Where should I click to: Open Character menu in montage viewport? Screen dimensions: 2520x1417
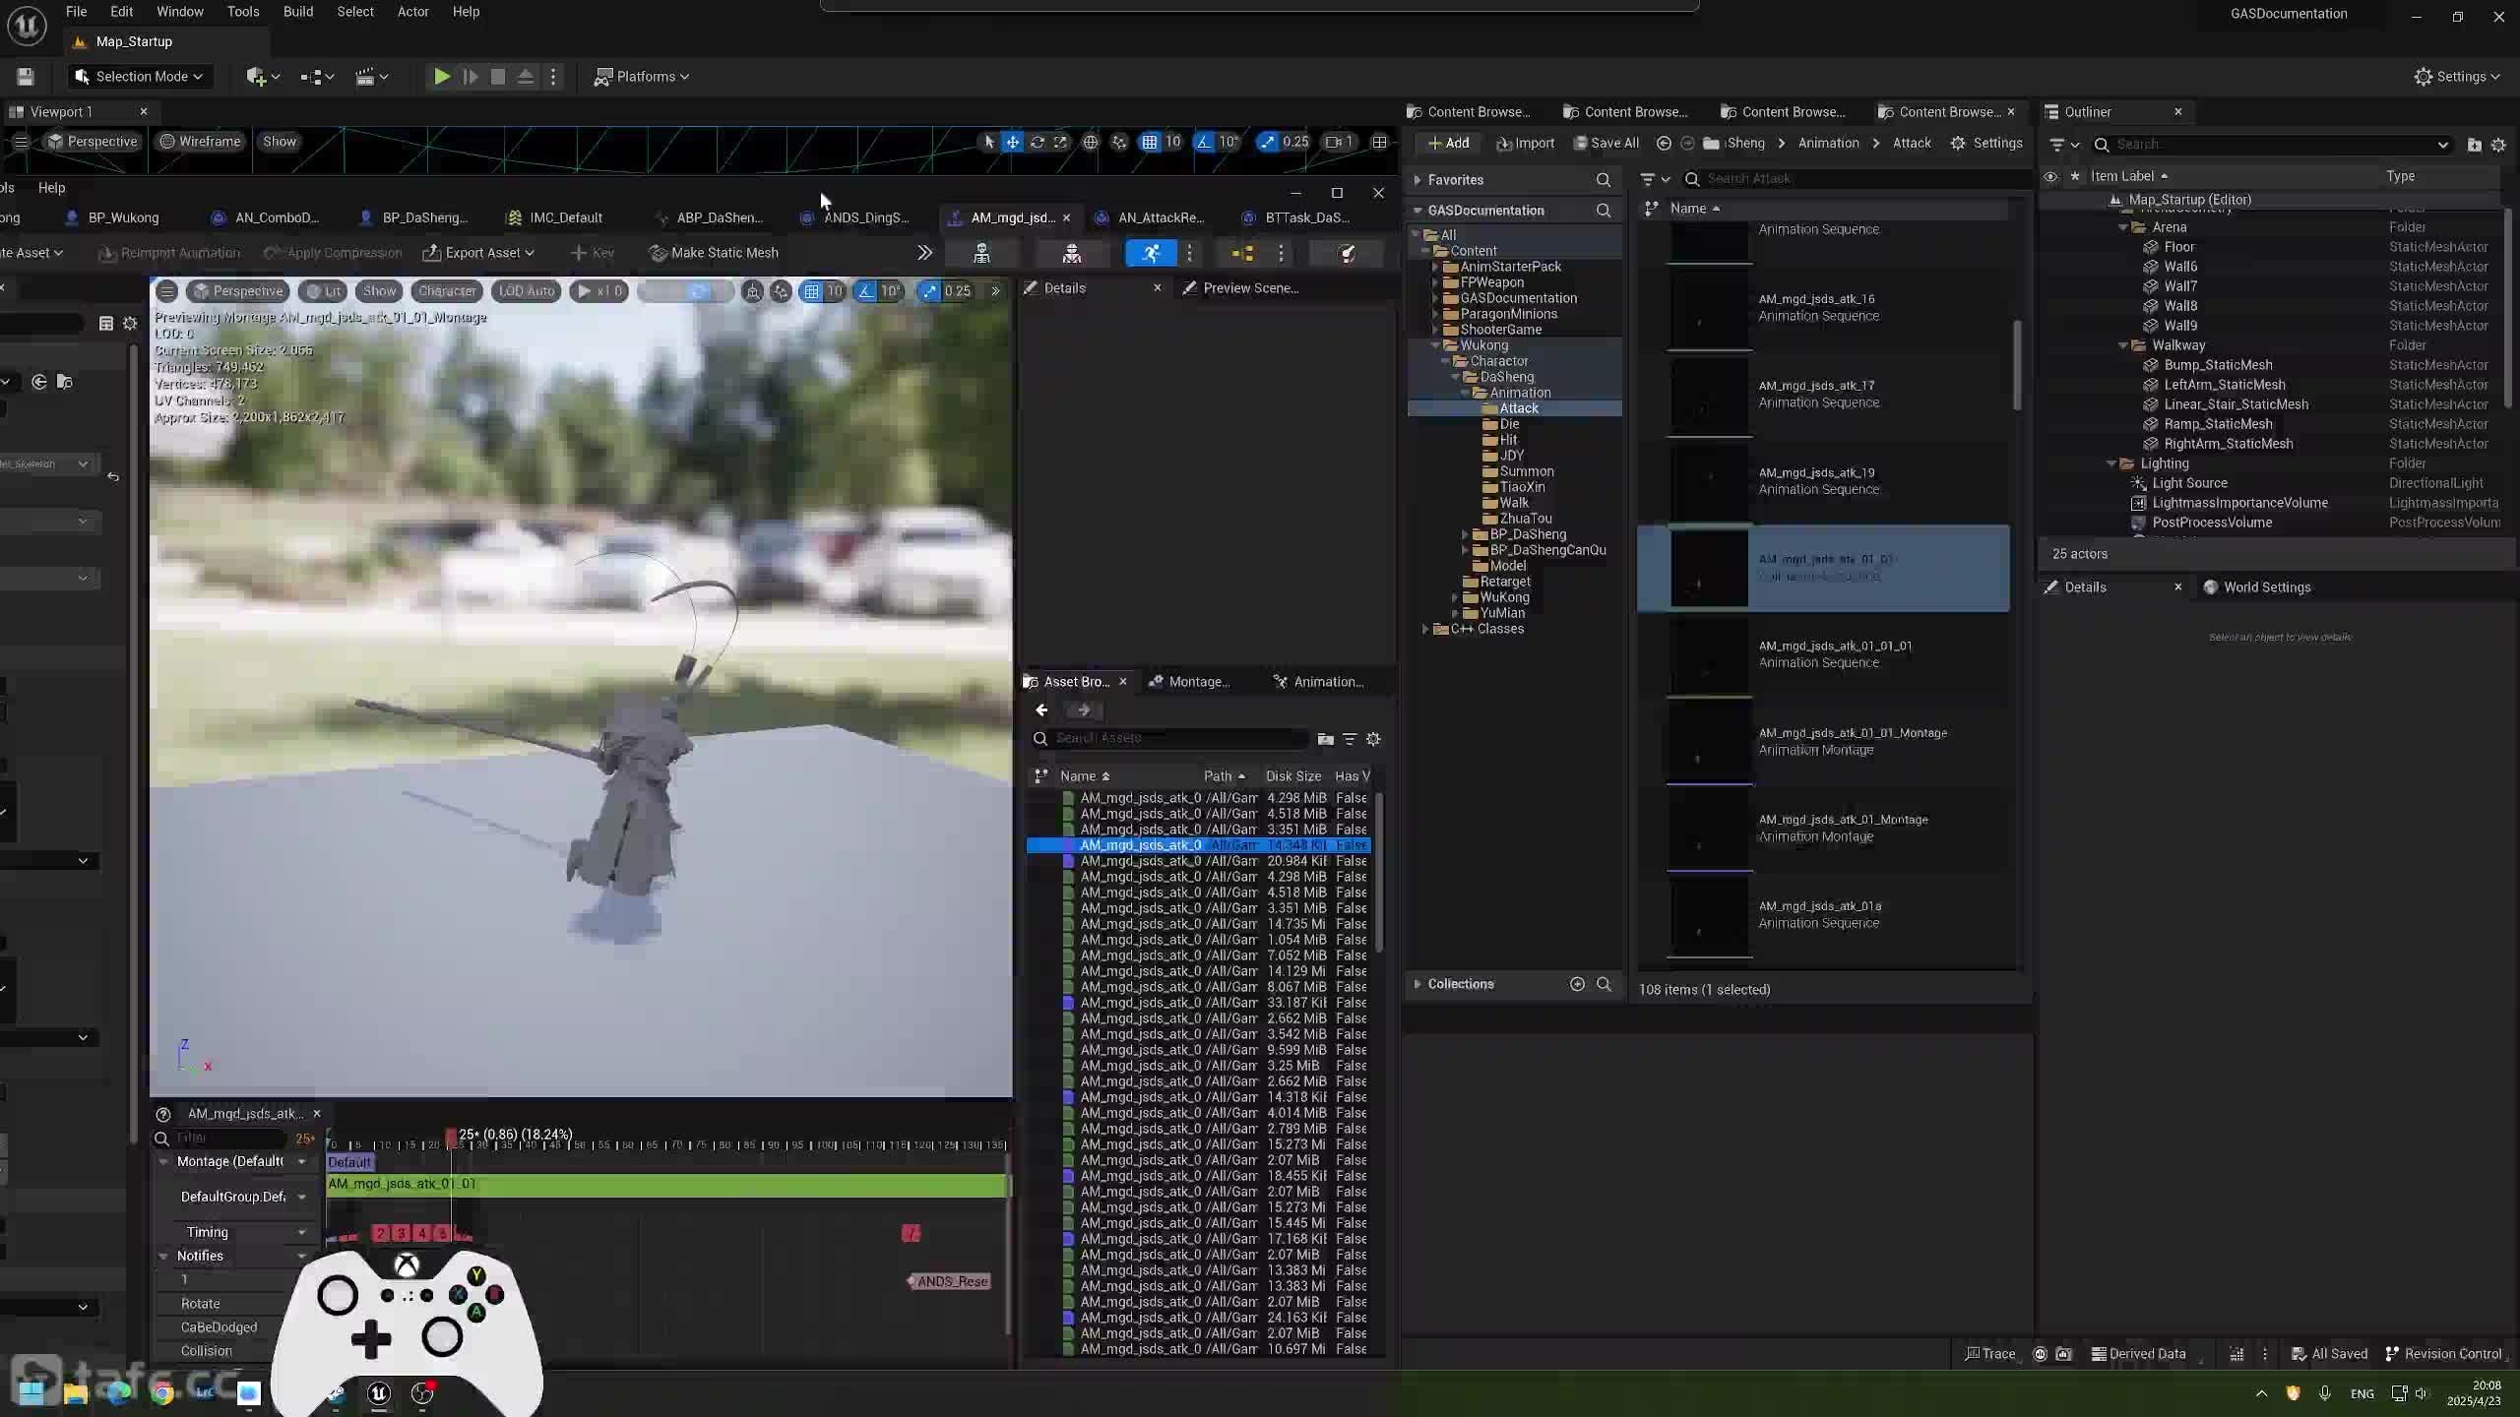point(447,291)
